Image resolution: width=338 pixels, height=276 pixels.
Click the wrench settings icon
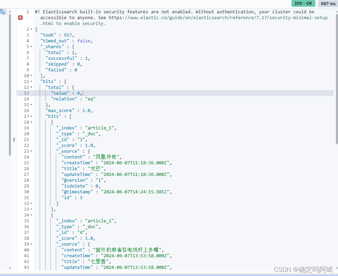[x=2, y=12]
